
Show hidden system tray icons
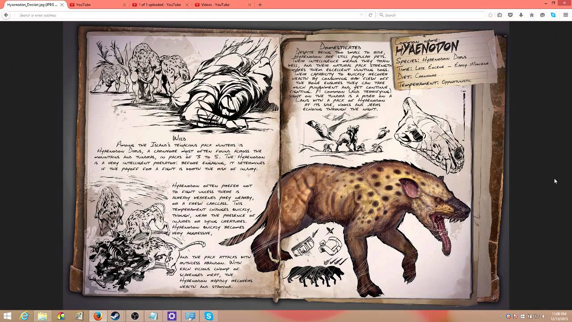point(501,317)
